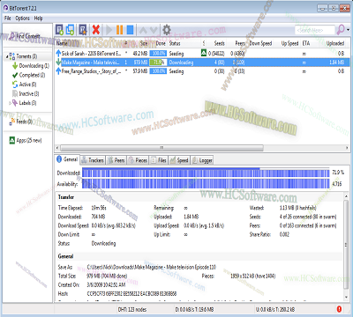Select Completed (2) category
Viewport: 353px width, 317px height.
[29, 75]
